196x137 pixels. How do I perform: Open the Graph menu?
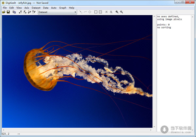pos(62,8)
